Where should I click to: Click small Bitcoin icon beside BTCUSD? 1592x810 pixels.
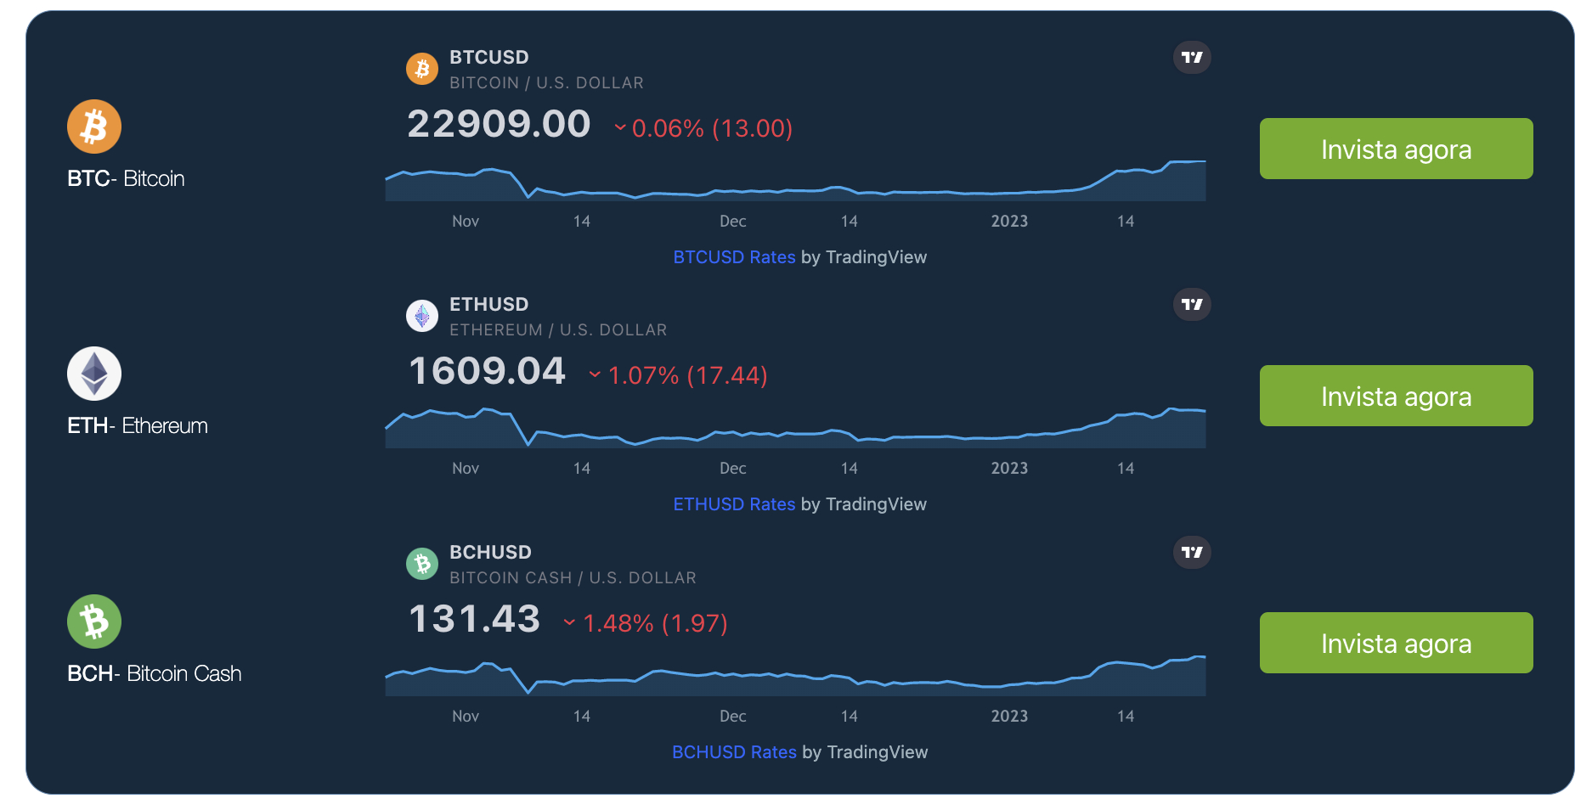tap(422, 69)
